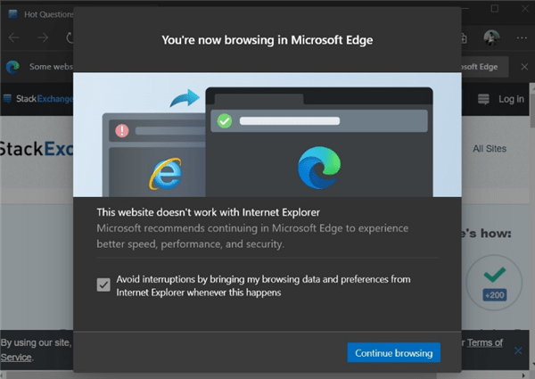The height and width of the screenshot is (379, 535).
Task: Click Continue browsing button
Action: click(393, 352)
